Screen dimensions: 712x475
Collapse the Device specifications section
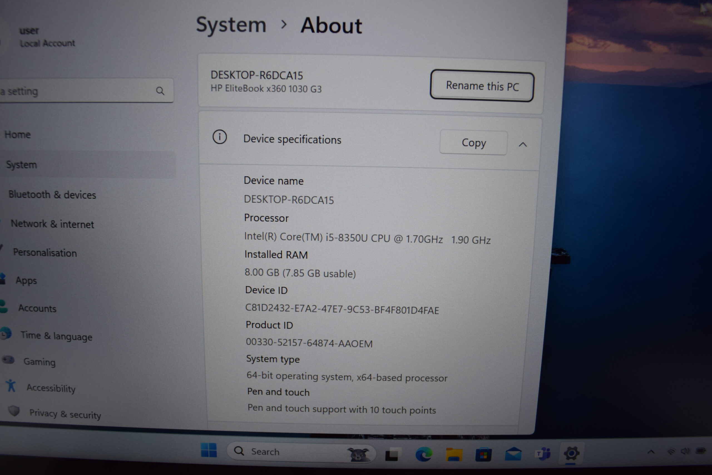[x=523, y=144]
